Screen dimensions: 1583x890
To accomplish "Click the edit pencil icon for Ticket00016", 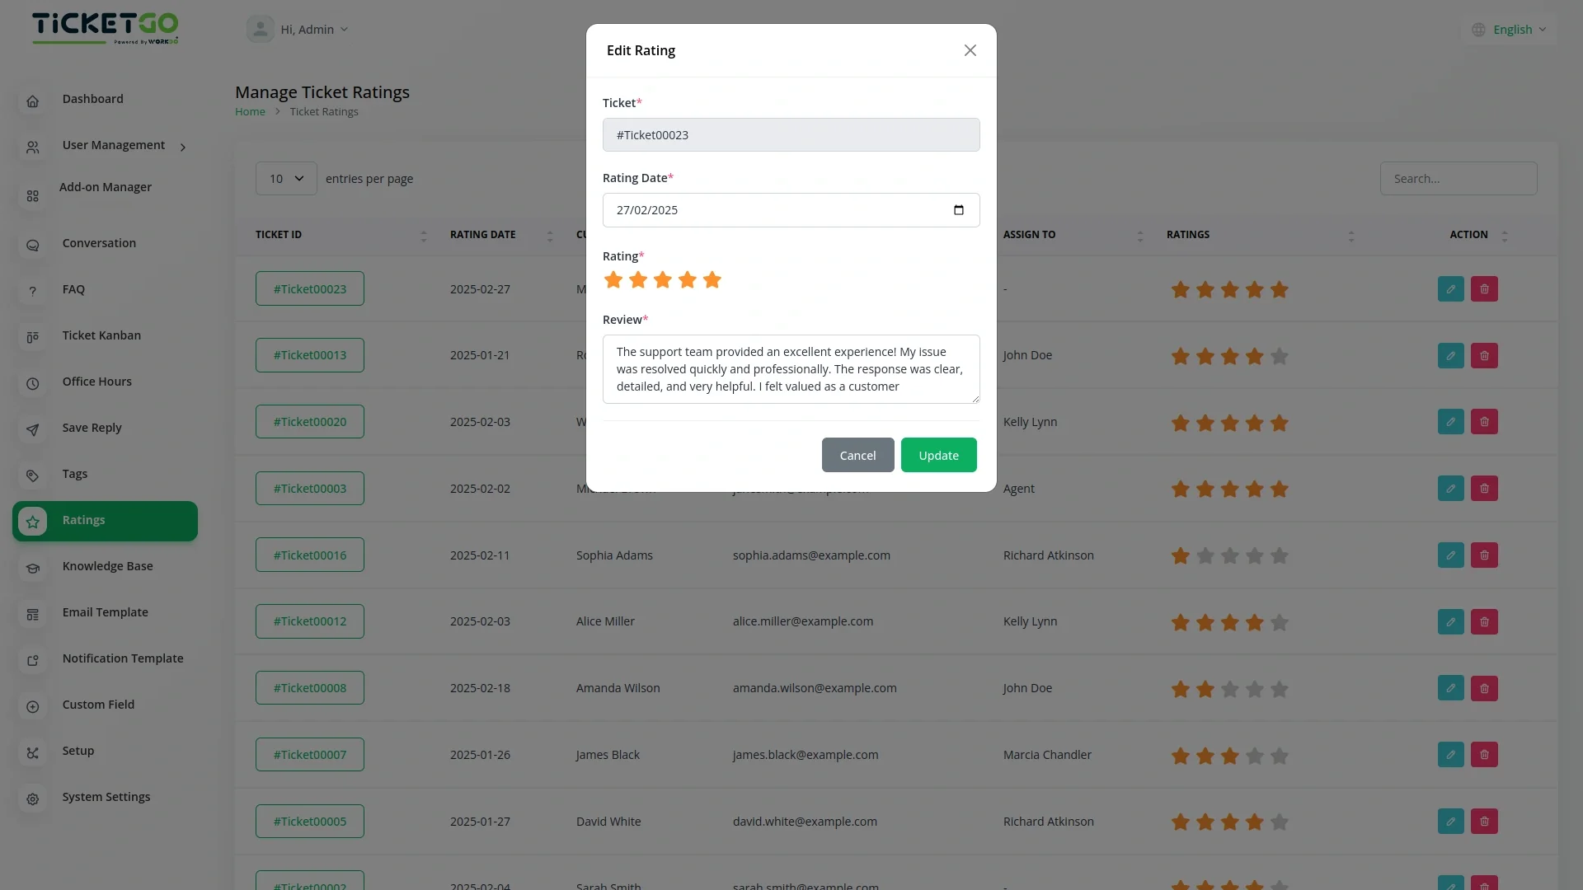I will (1450, 555).
